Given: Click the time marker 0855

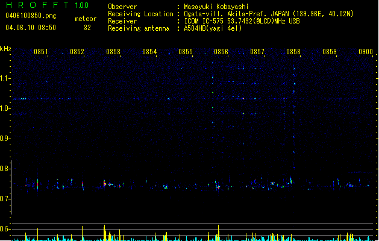Looking at the screenshot, I should point(186,52).
